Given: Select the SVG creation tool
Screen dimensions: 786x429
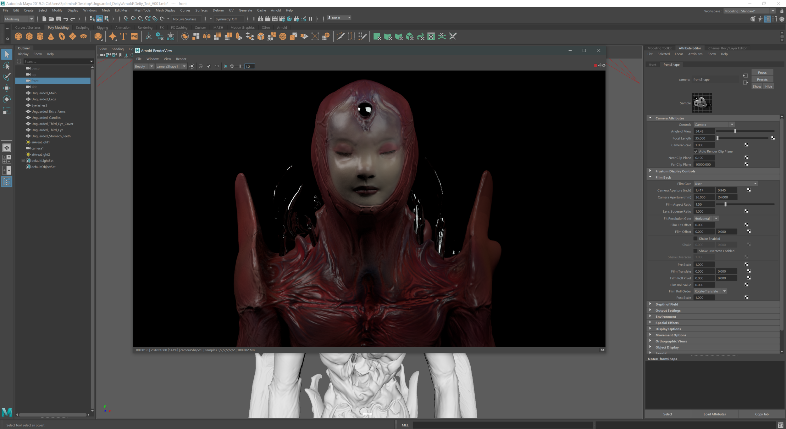Looking at the screenshot, I should pyautogui.click(x=134, y=36).
